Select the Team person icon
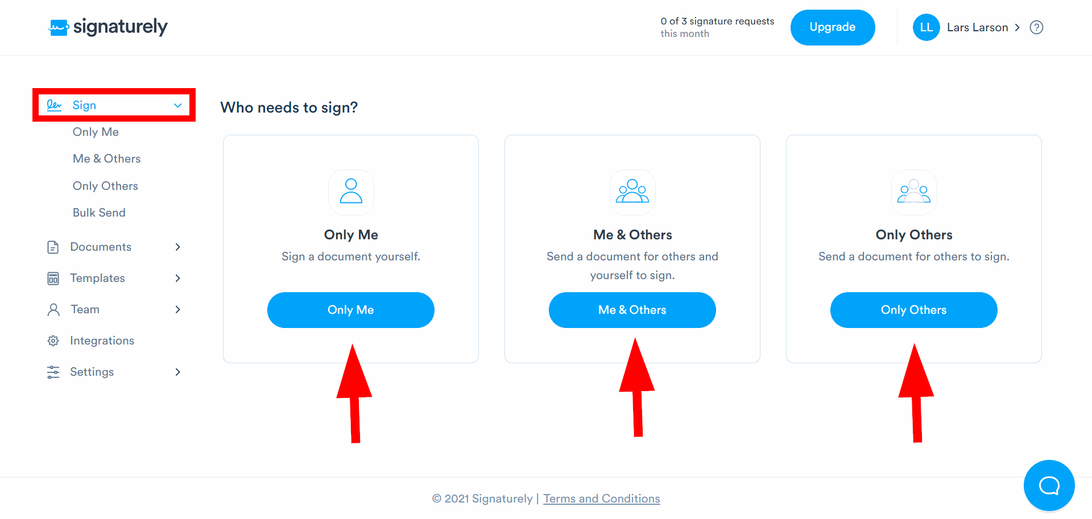Screen dimensions: 1092x519 (x=53, y=309)
